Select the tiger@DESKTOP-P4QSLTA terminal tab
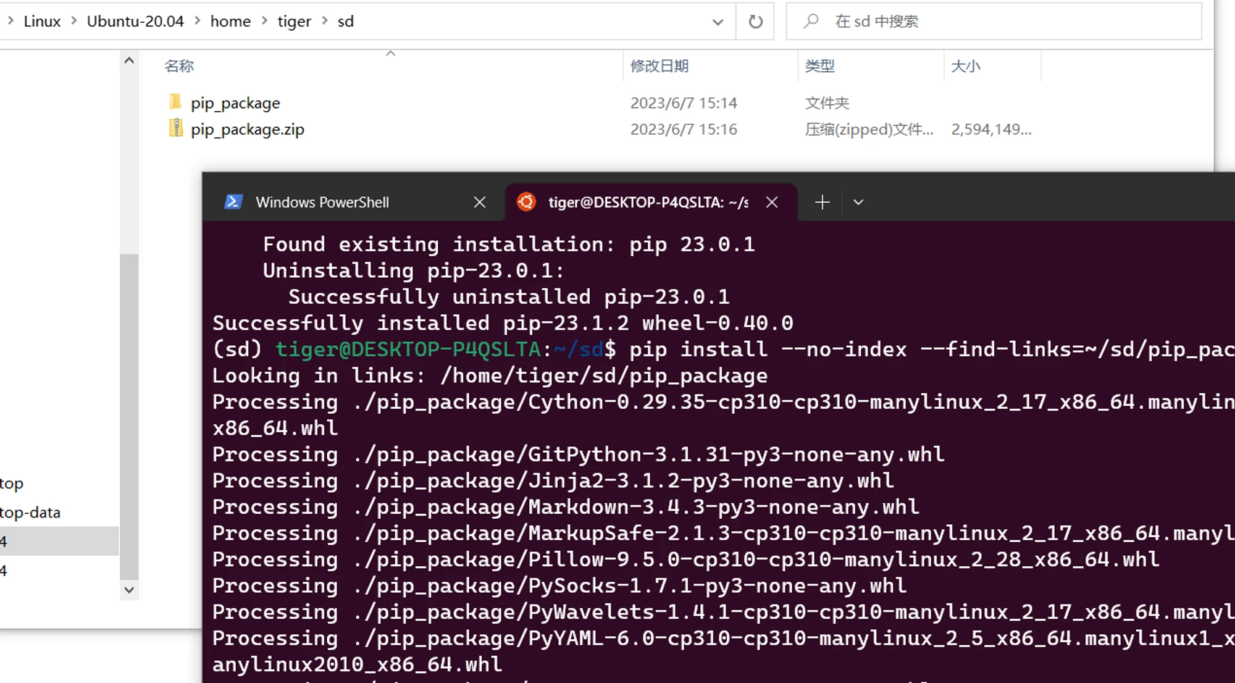The height and width of the screenshot is (683, 1235). [x=647, y=202]
